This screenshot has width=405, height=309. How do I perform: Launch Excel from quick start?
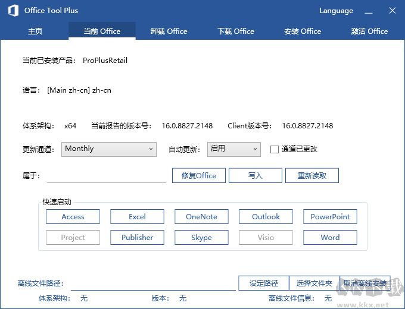(x=137, y=216)
